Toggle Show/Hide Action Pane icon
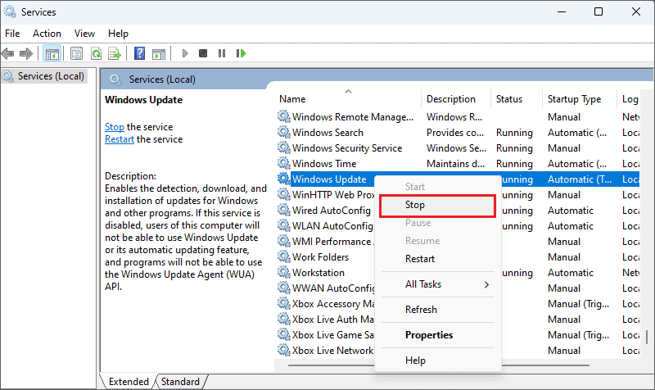Viewport: 655px width, 390px height. pyautogui.click(x=159, y=53)
